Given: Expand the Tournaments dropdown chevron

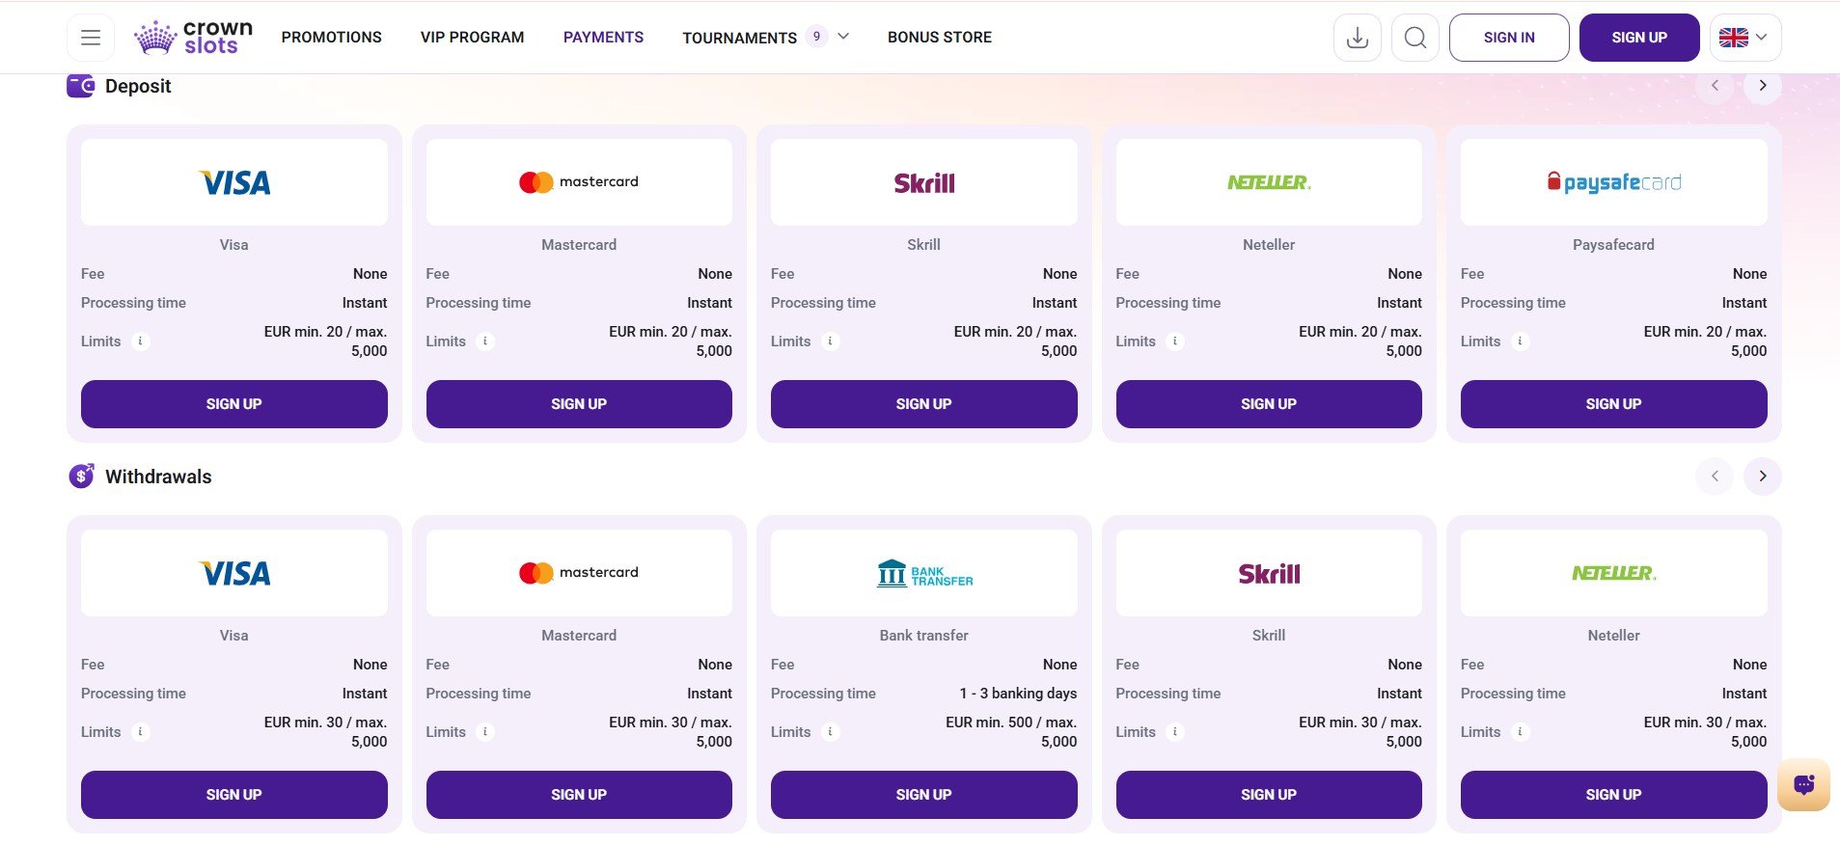Looking at the screenshot, I should click(843, 37).
